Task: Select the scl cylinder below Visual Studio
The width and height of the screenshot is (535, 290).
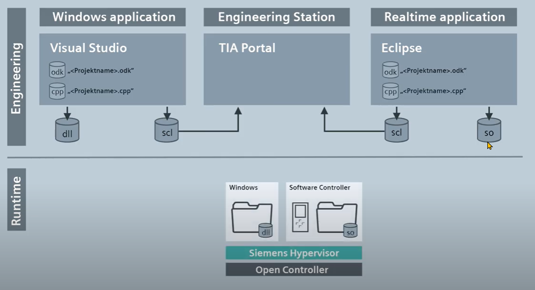Action: point(167,130)
